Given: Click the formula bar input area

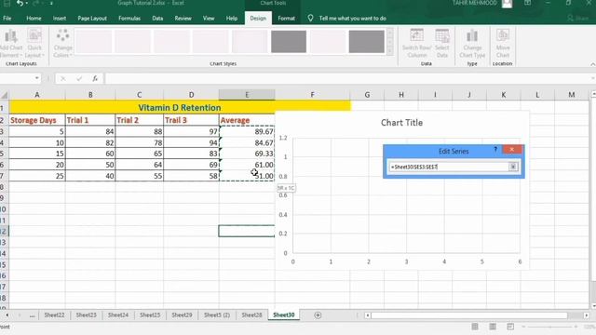Looking at the screenshot, I should tap(347, 78).
